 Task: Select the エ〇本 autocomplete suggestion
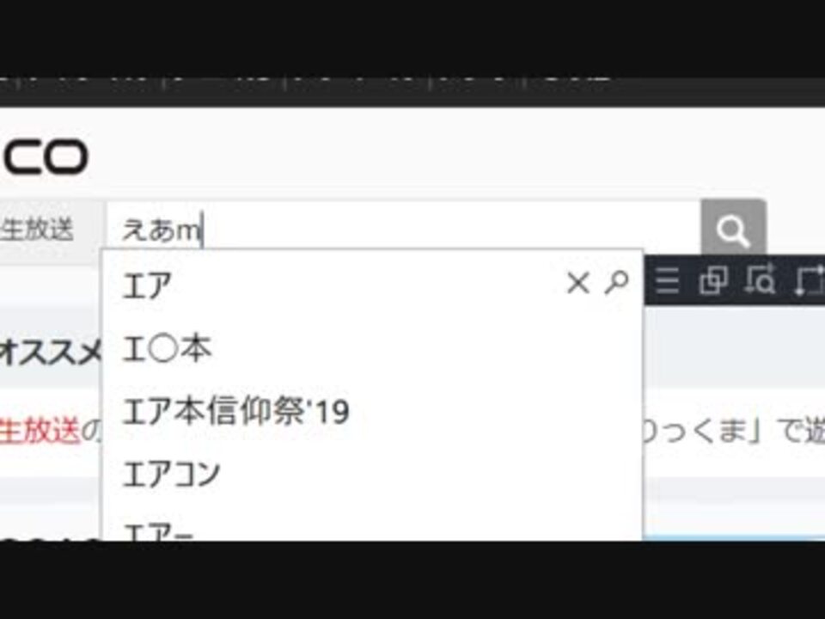pyautogui.click(x=371, y=348)
